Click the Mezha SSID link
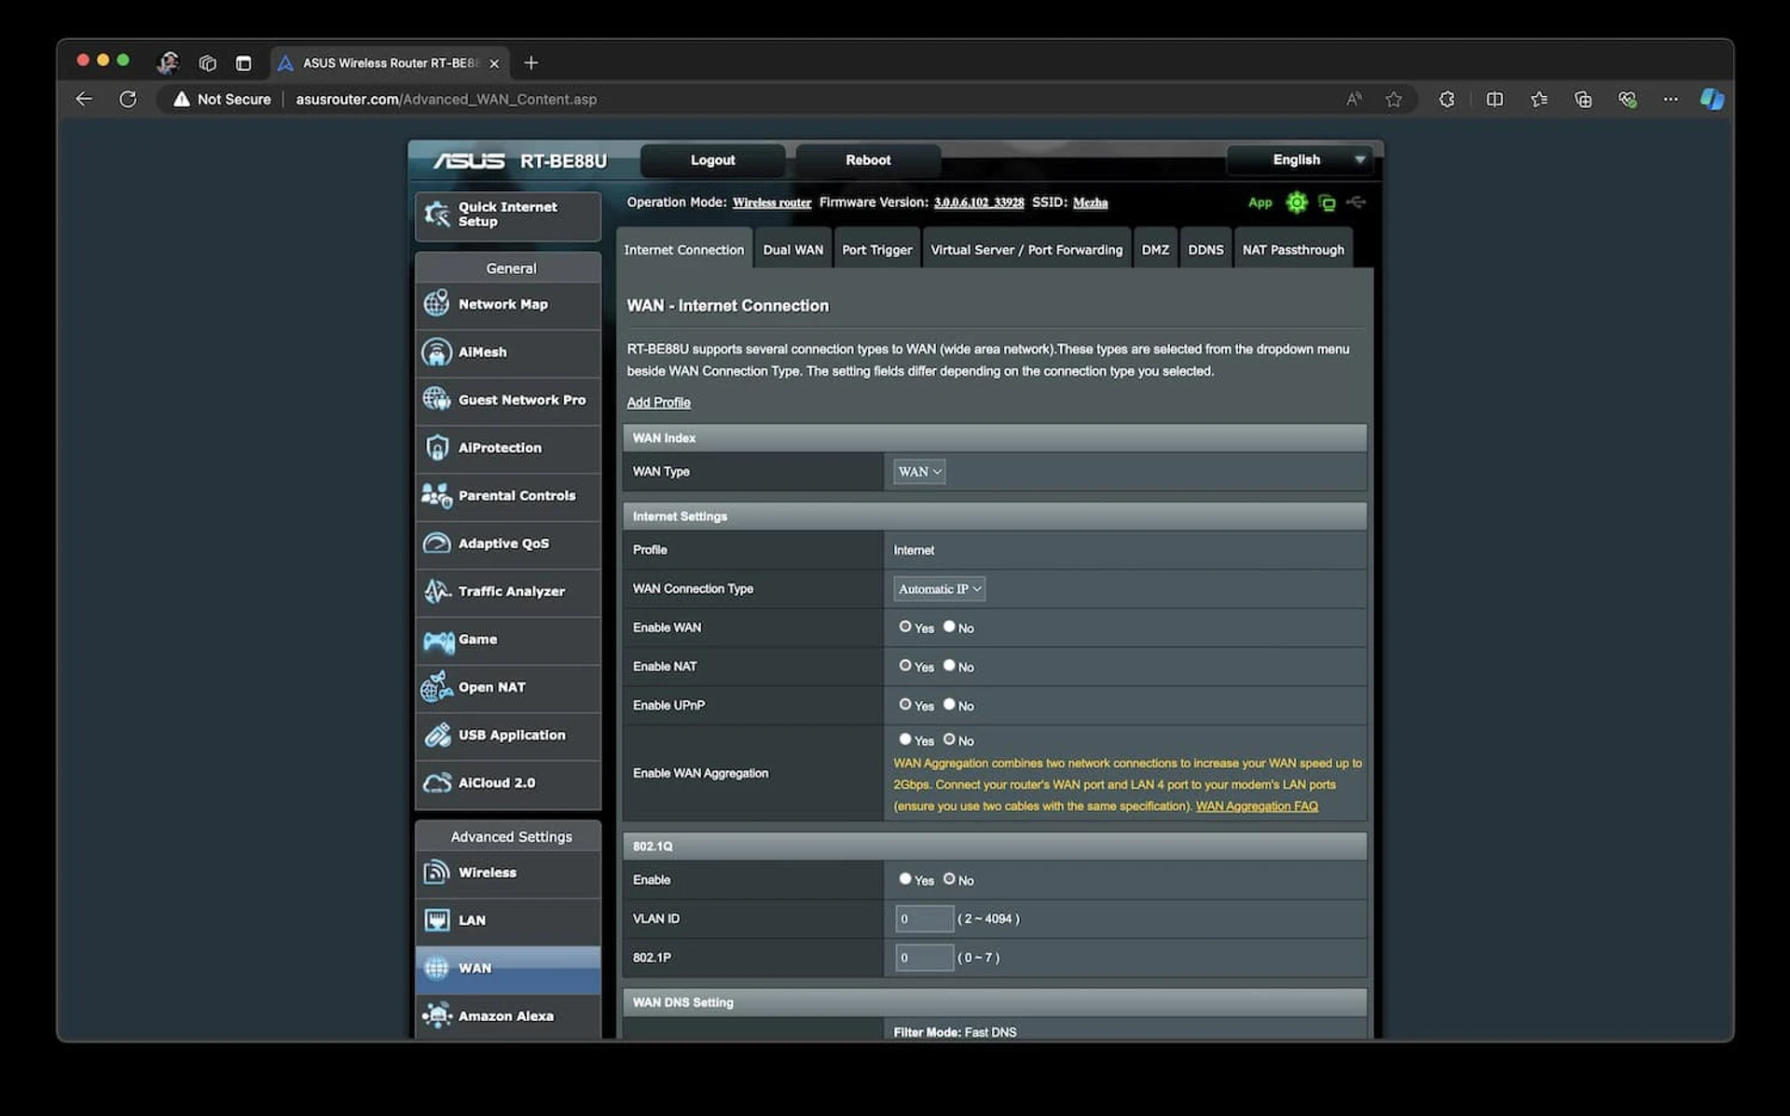The height and width of the screenshot is (1116, 1790). [x=1090, y=202]
